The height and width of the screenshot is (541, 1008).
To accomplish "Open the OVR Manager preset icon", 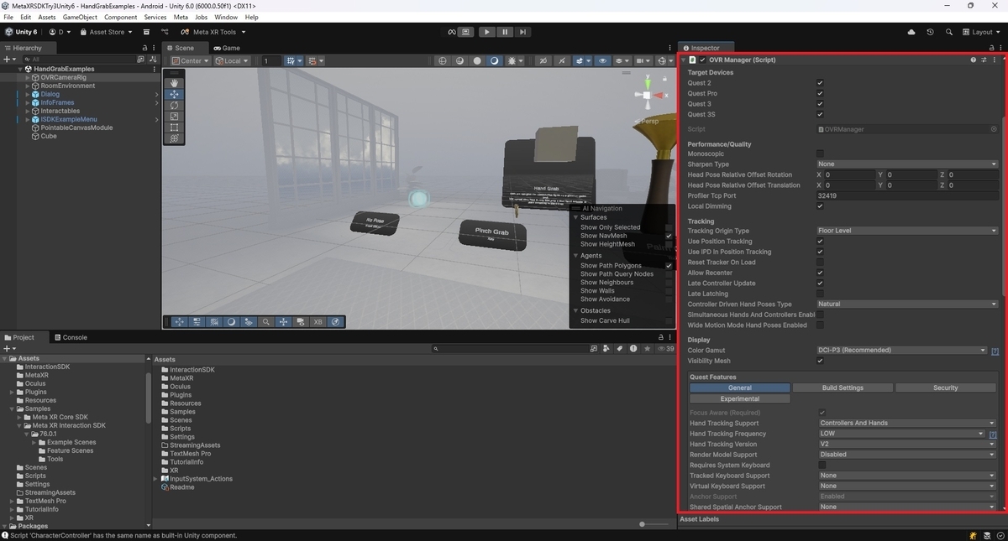I will tap(984, 60).
